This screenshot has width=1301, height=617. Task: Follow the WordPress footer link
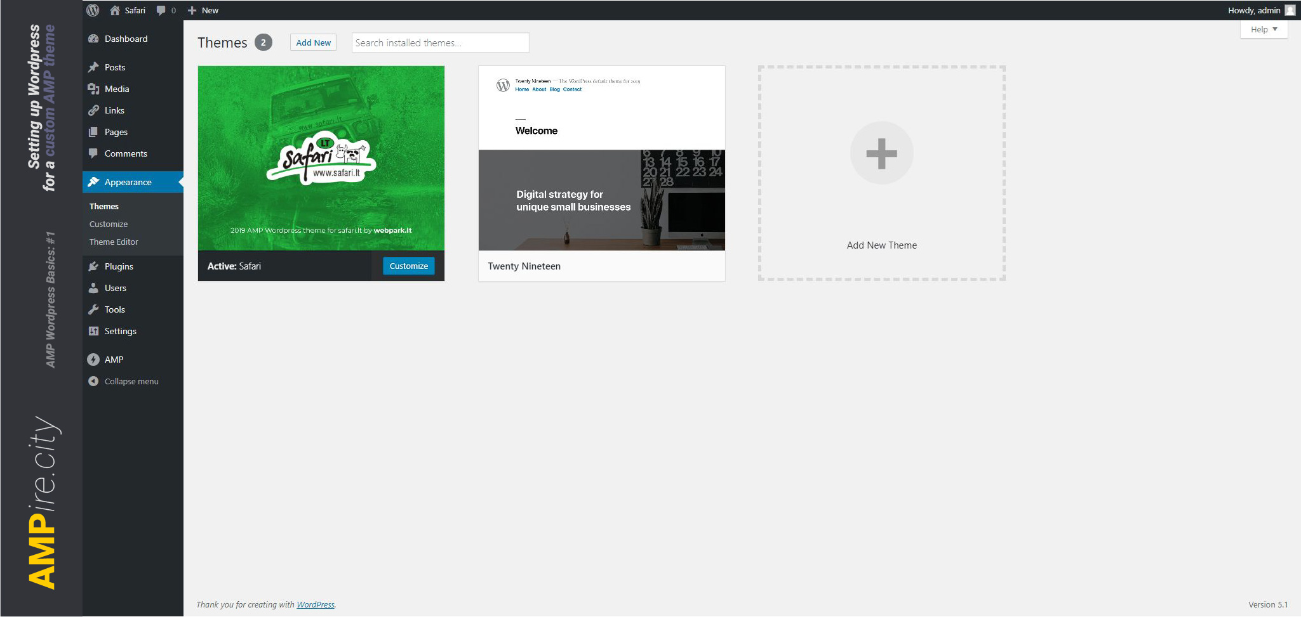(316, 604)
